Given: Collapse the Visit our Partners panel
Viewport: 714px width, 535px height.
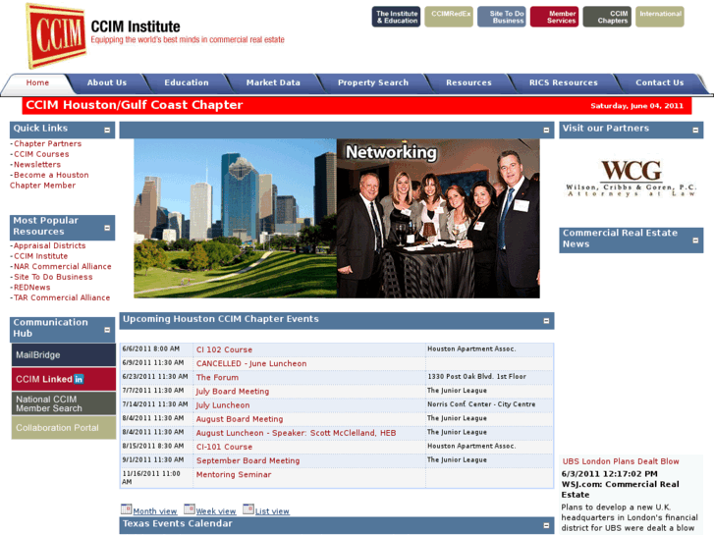Looking at the screenshot, I should pyautogui.click(x=695, y=130).
